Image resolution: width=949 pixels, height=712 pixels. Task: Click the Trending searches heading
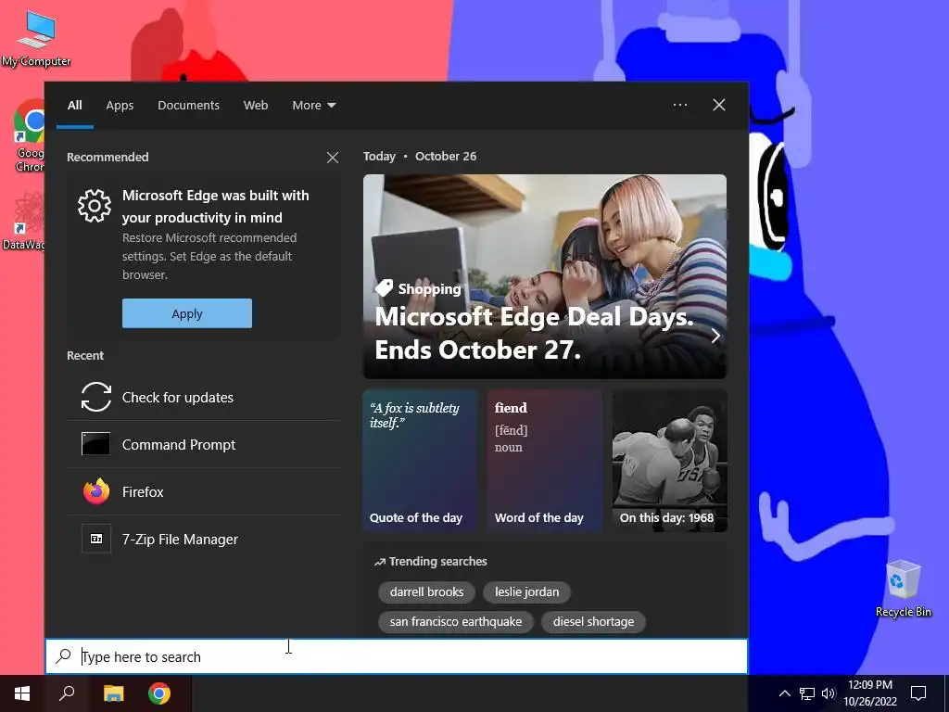point(431,561)
